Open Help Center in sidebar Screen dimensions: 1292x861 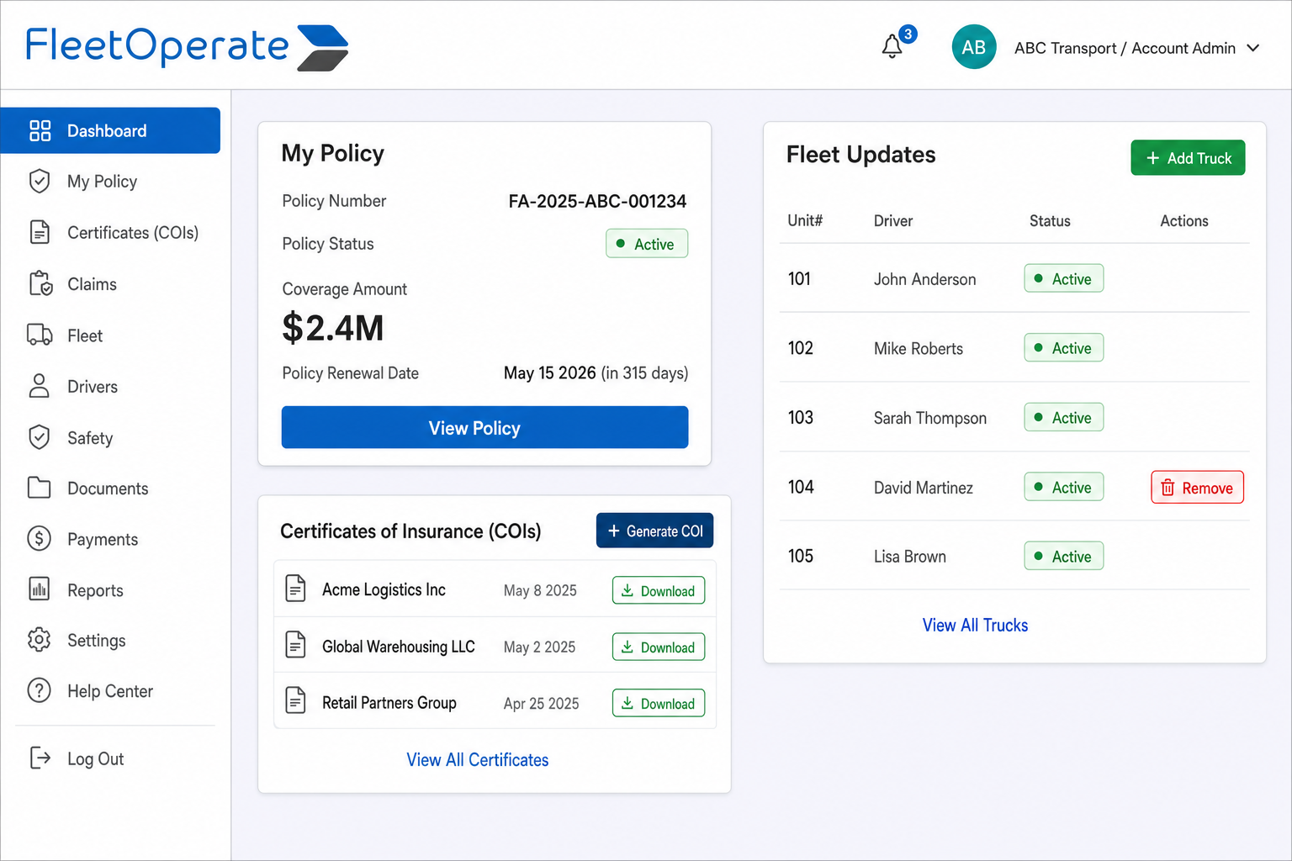click(110, 691)
